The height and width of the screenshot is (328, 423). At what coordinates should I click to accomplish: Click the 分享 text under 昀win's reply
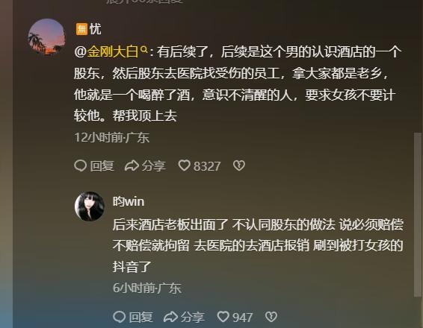[192, 317]
